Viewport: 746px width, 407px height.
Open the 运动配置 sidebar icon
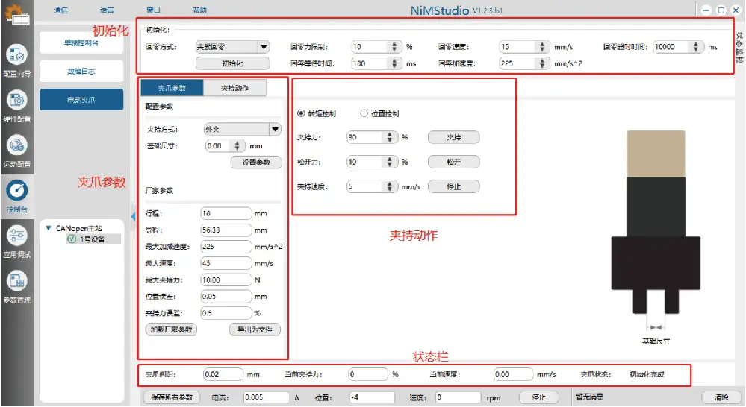16,145
